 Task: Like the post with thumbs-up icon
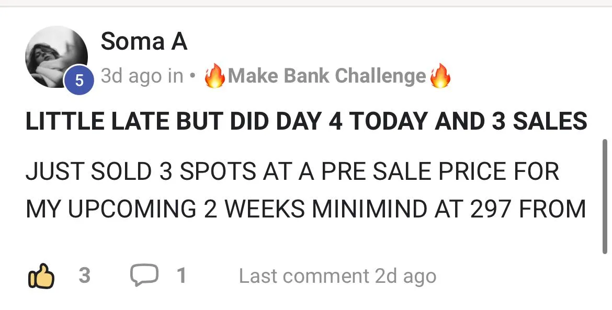pos(41,275)
